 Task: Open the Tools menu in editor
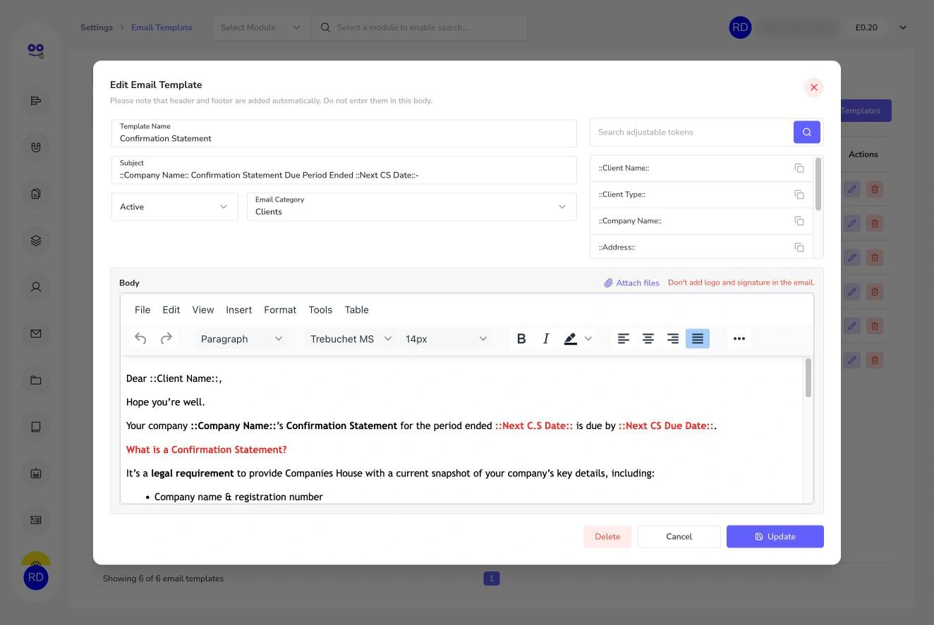click(320, 310)
